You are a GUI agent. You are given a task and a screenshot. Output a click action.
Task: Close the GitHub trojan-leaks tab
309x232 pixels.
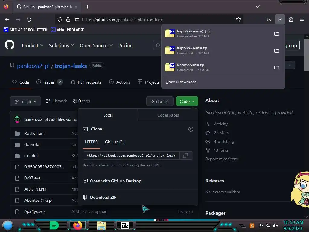tap(76, 7)
